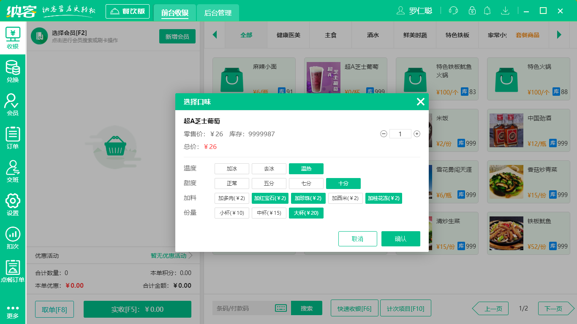Screen dimensions: 577x324
Task: Close the 选择口味 dialog with X
Action: point(420,102)
